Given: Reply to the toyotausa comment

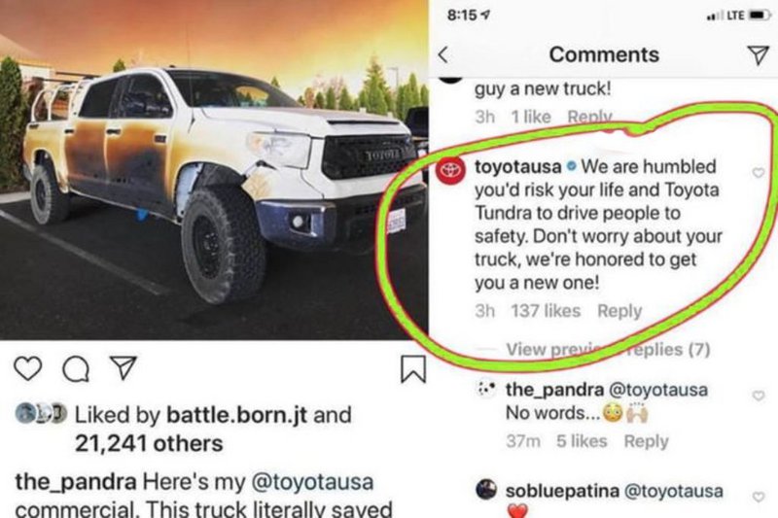Looking at the screenshot, I should 619,311.
